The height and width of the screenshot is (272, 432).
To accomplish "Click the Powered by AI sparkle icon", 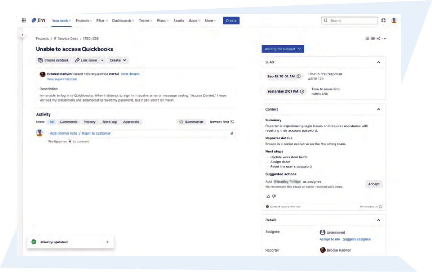I will (x=381, y=207).
